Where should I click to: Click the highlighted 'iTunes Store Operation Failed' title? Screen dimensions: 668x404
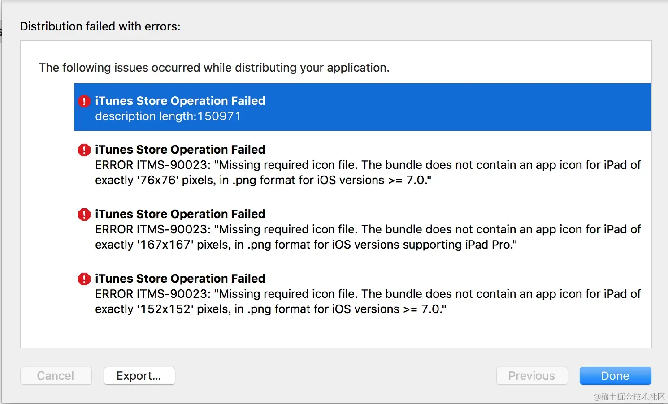[x=180, y=101]
